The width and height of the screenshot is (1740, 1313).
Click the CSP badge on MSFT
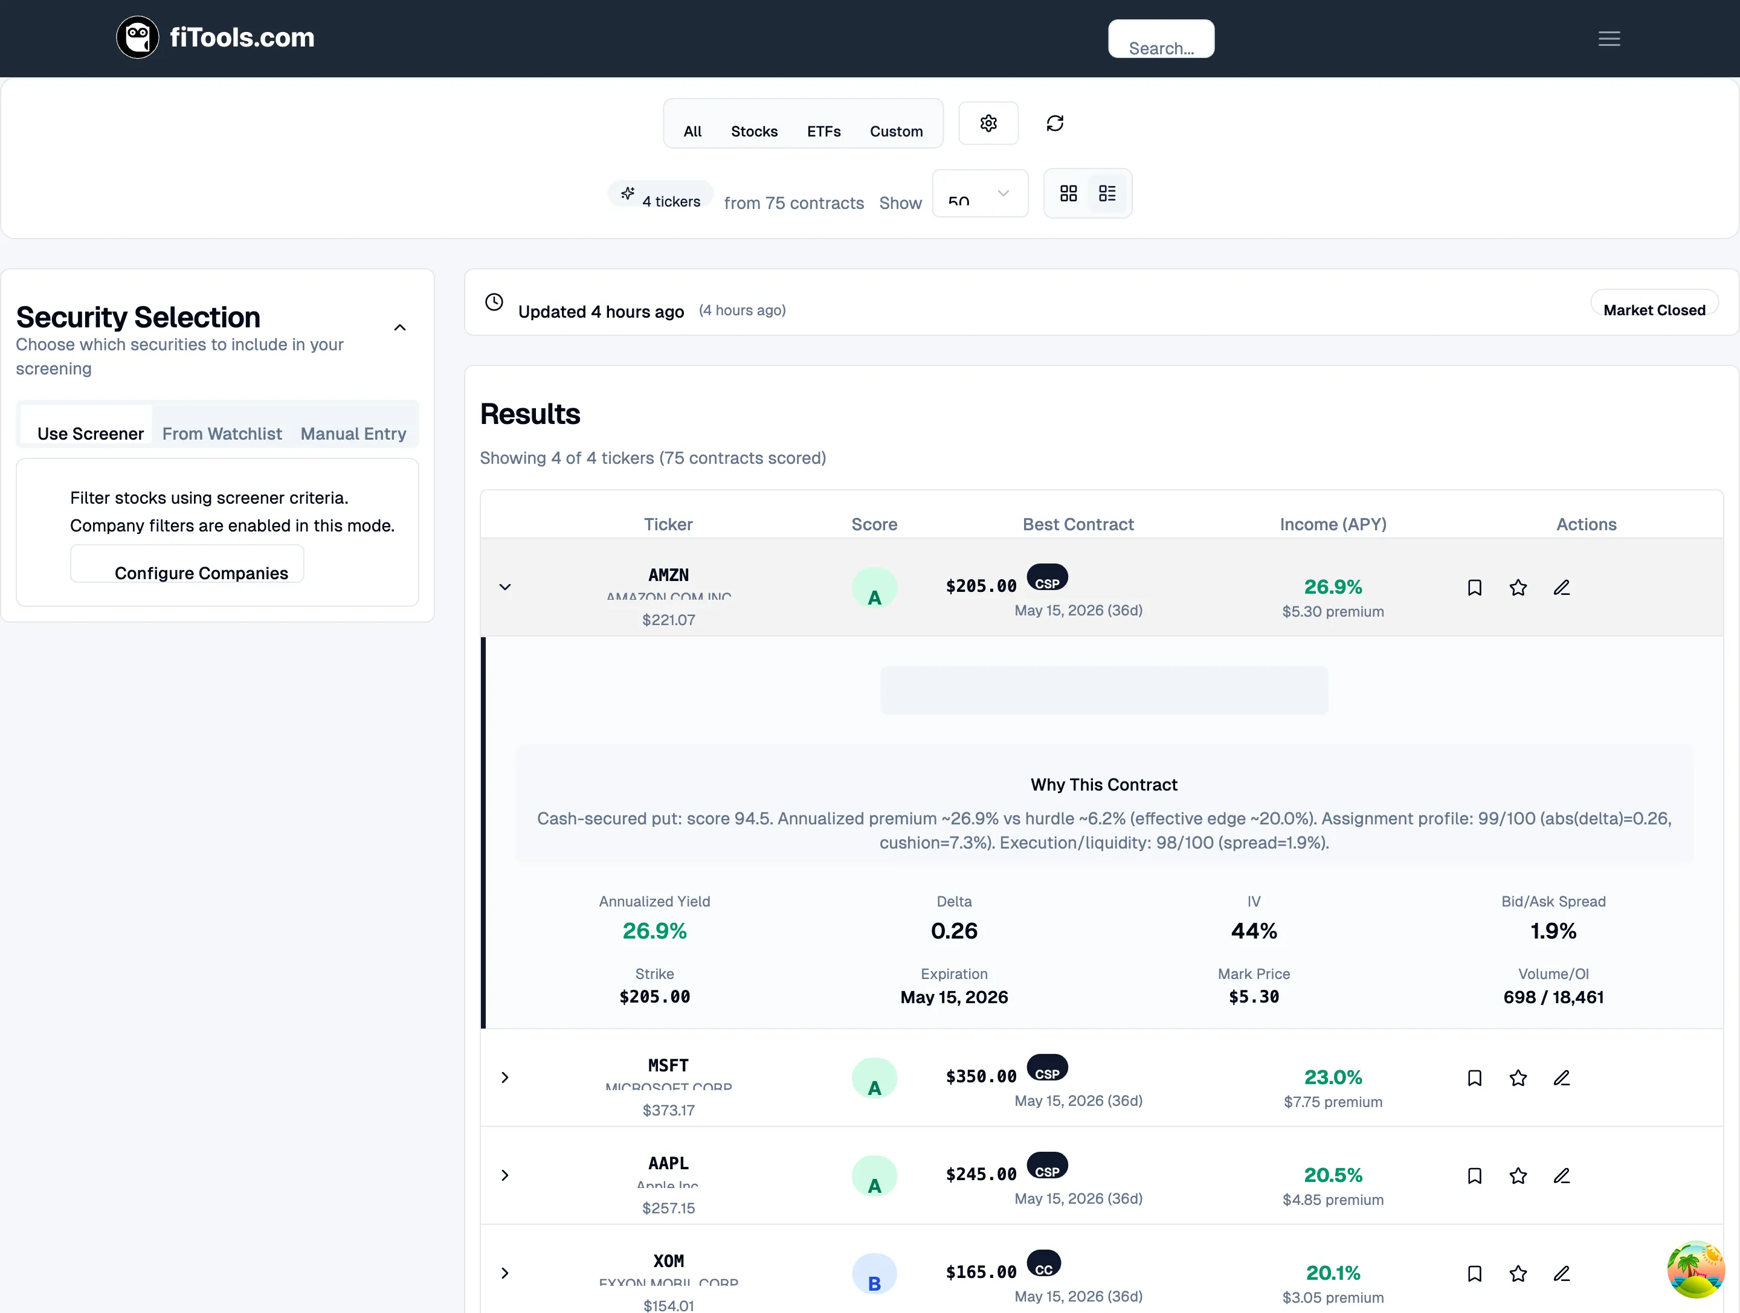click(1047, 1068)
